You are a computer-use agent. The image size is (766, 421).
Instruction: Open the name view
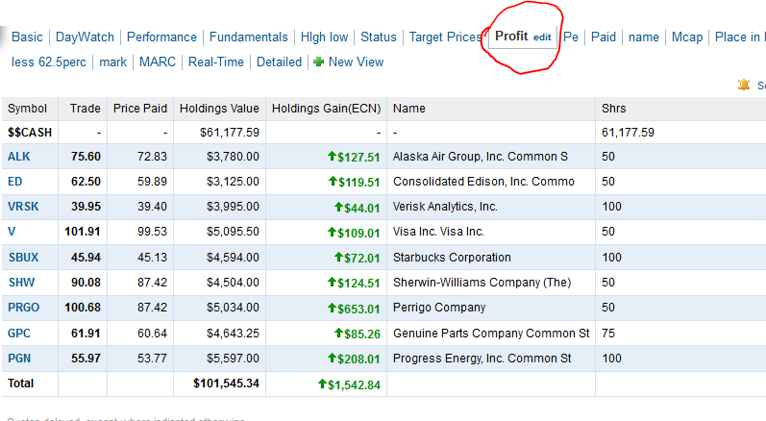[x=643, y=37]
